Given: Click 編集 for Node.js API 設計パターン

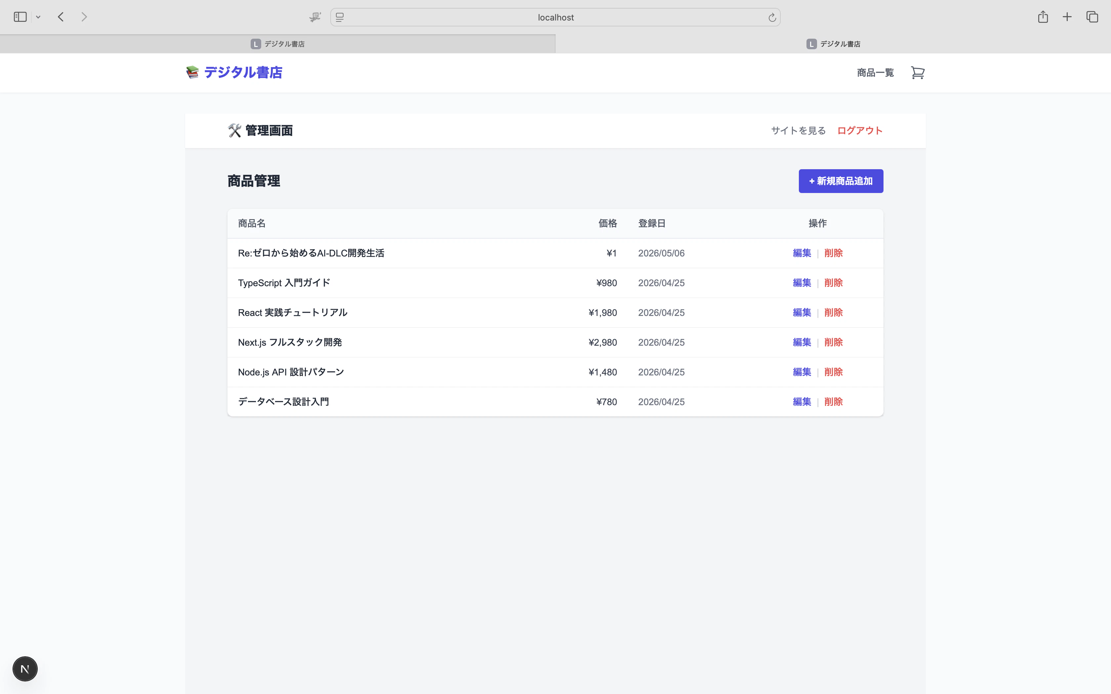Looking at the screenshot, I should click(802, 372).
